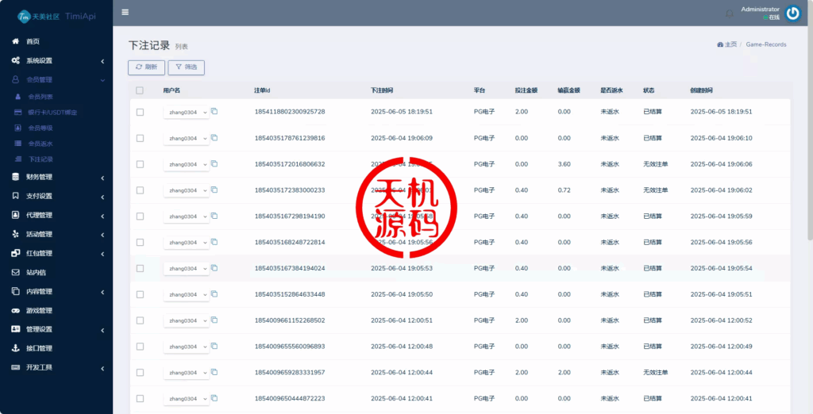Click the 筛选 filter button
This screenshot has height=414, width=813.
click(x=186, y=67)
